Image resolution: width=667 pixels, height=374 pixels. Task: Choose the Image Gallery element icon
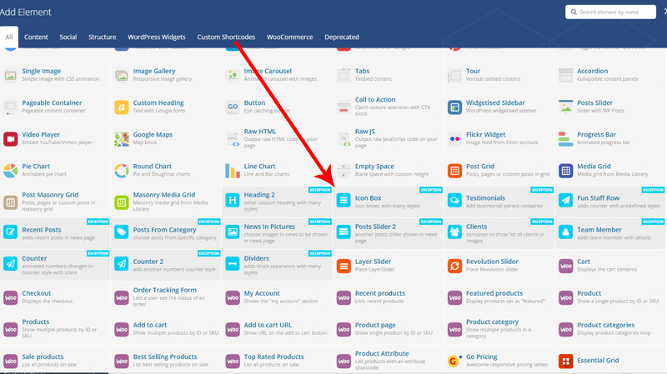[x=121, y=76]
